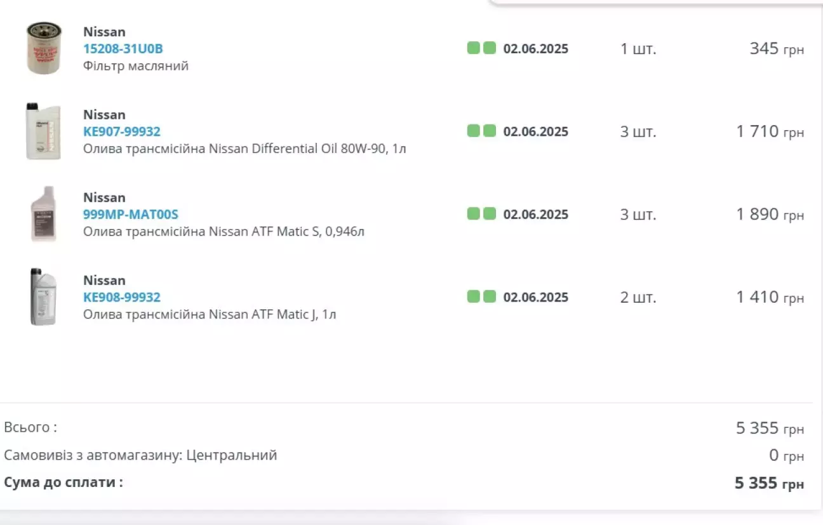Click the price 1 710 грн

[770, 131]
